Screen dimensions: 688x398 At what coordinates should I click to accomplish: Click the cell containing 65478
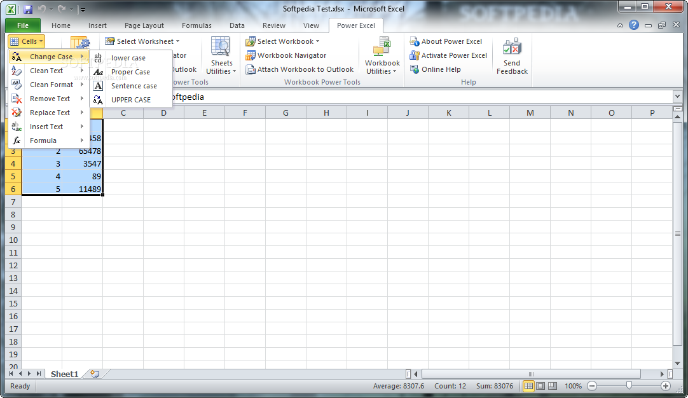click(x=83, y=151)
